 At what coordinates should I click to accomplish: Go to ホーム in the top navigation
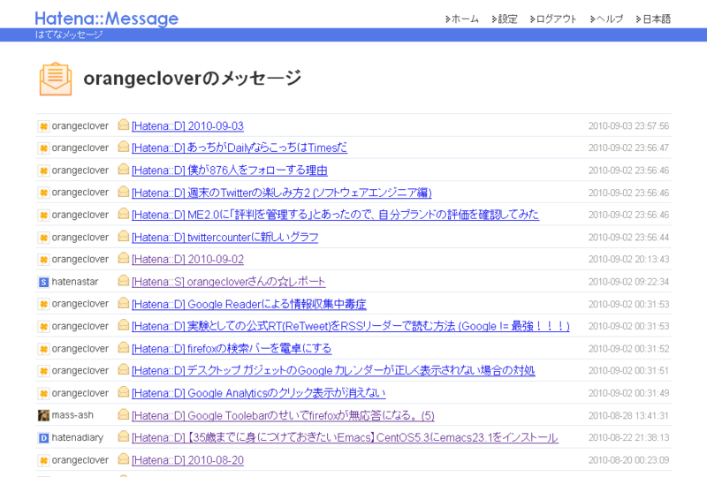[462, 19]
